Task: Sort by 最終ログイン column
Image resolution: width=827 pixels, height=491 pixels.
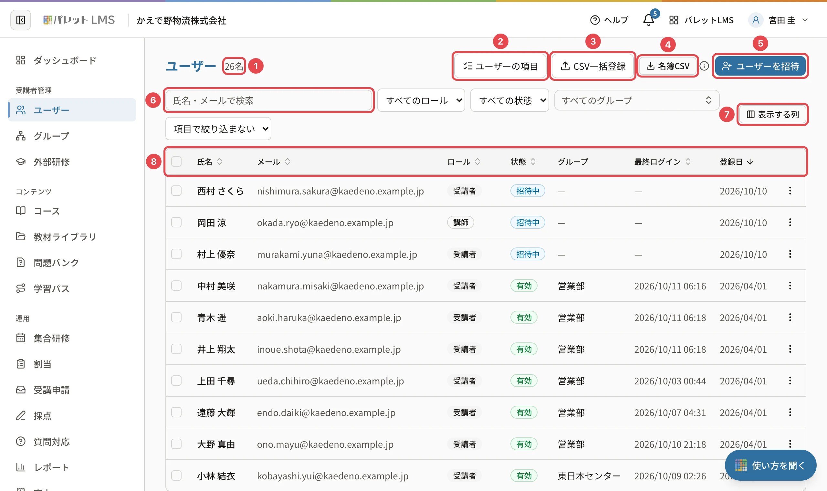Action: coord(662,162)
